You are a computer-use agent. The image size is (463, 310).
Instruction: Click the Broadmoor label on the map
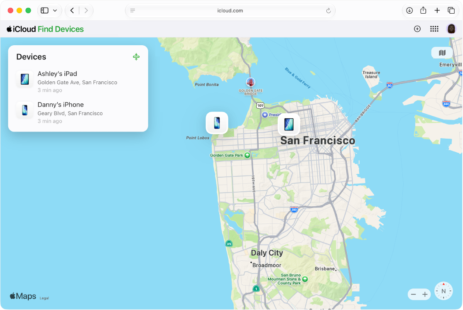tap(267, 266)
